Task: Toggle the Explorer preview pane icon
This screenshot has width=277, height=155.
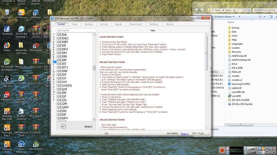Action: pos(271,17)
